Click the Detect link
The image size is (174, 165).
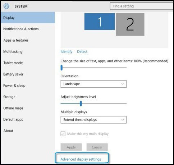coord(82,52)
